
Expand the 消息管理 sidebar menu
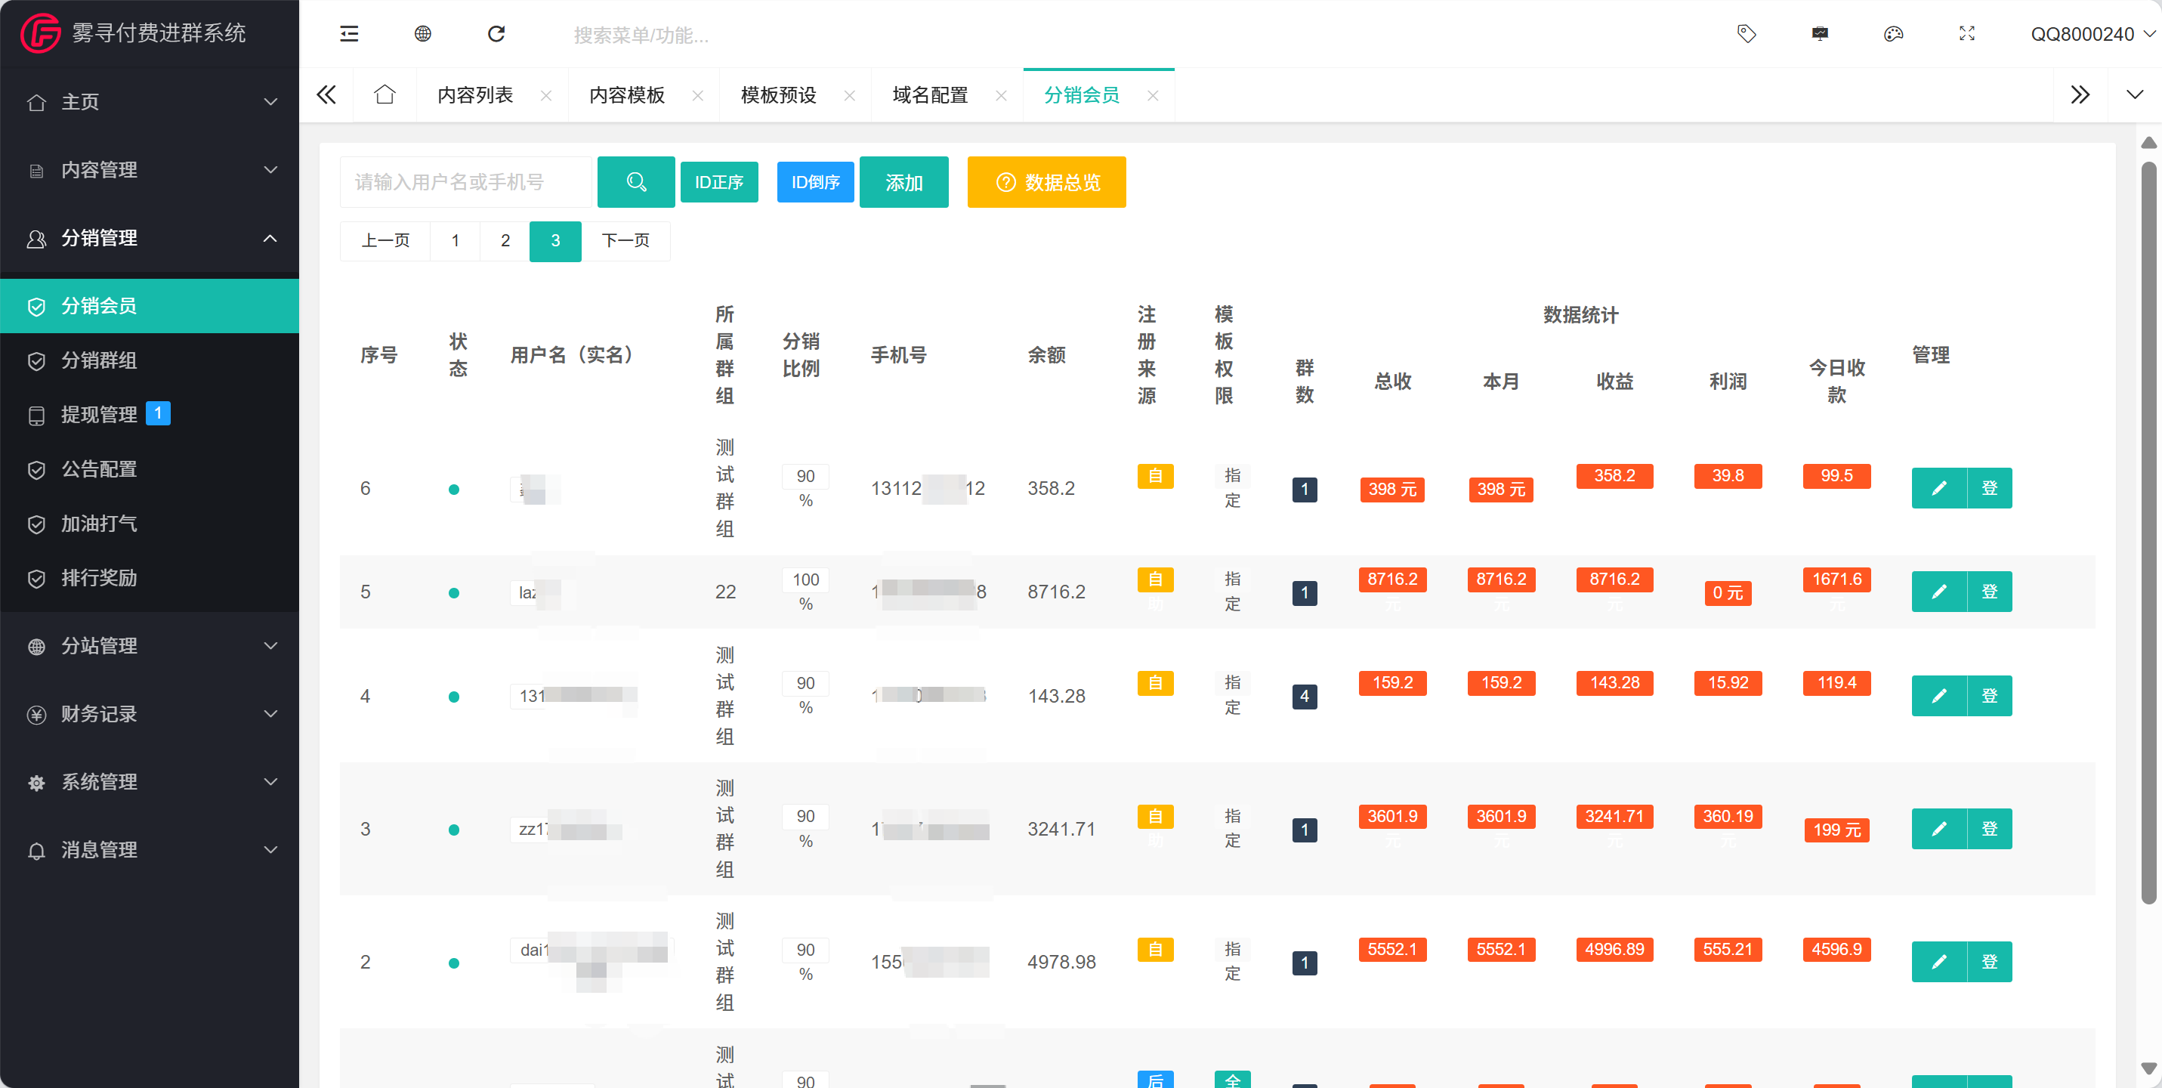click(x=150, y=849)
